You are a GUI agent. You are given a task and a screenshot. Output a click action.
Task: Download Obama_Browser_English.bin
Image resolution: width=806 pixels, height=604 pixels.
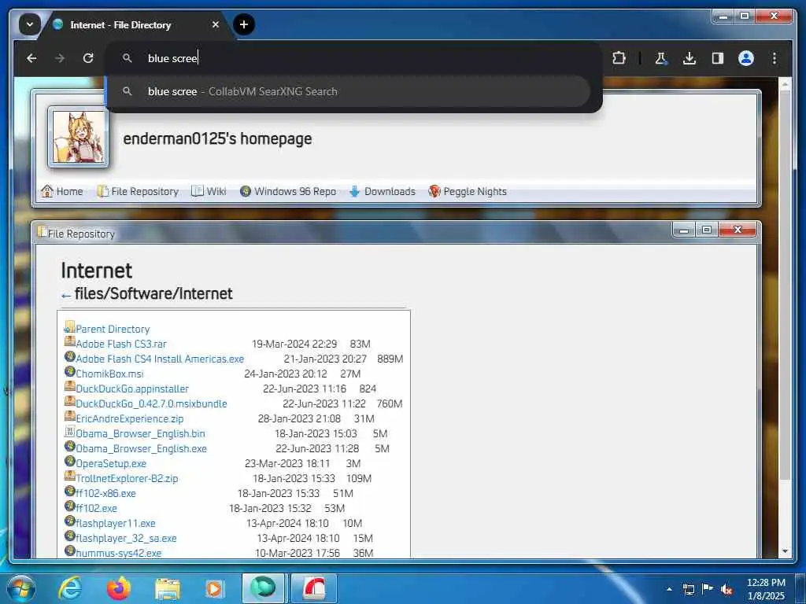pyautogui.click(x=140, y=433)
